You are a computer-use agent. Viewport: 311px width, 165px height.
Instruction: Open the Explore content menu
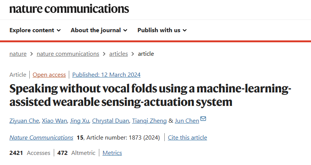[x=35, y=30]
